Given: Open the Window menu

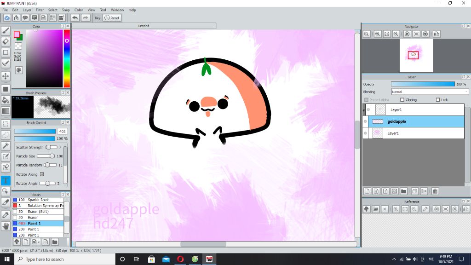Looking at the screenshot, I should [x=117, y=10].
